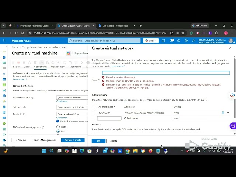Click Create new under Virtual network
236x177 pixels.
pos(62,101)
